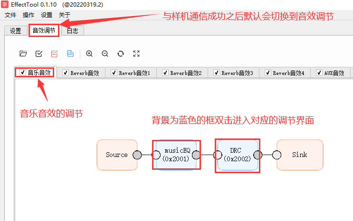Toggle the 音乐音效 checkbox
The width and height of the screenshot is (353, 221).
[22, 72]
